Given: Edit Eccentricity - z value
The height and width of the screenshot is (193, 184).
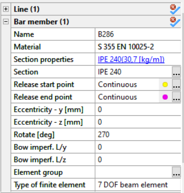Looking at the screenshot, I should [138, 122].
